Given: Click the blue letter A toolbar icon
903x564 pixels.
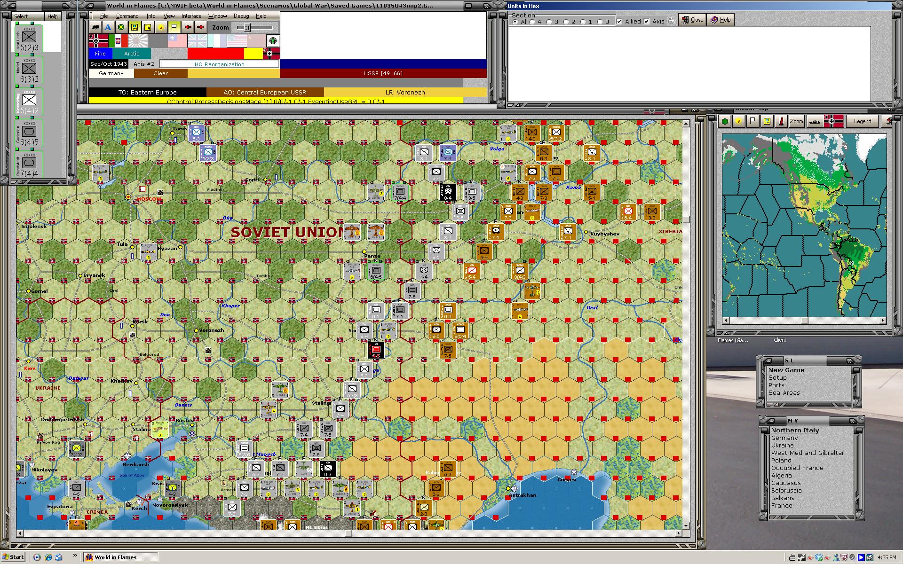Looking at the screenshot, I should (x=108, y=27).
